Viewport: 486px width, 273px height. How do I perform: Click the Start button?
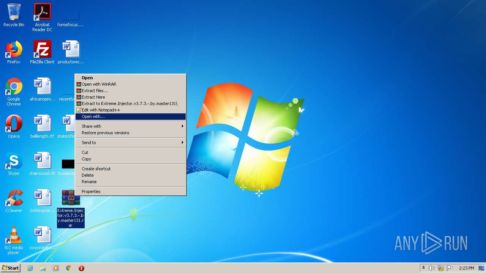pyautogui.click(x=11, y=268)
